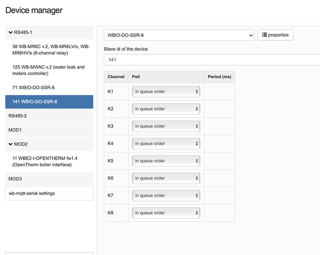This screenshot has height=255, width=320.
Task: Select 125 WB-MWAC water leak controller
Action: pyautogui.click(x=49, y=70)
